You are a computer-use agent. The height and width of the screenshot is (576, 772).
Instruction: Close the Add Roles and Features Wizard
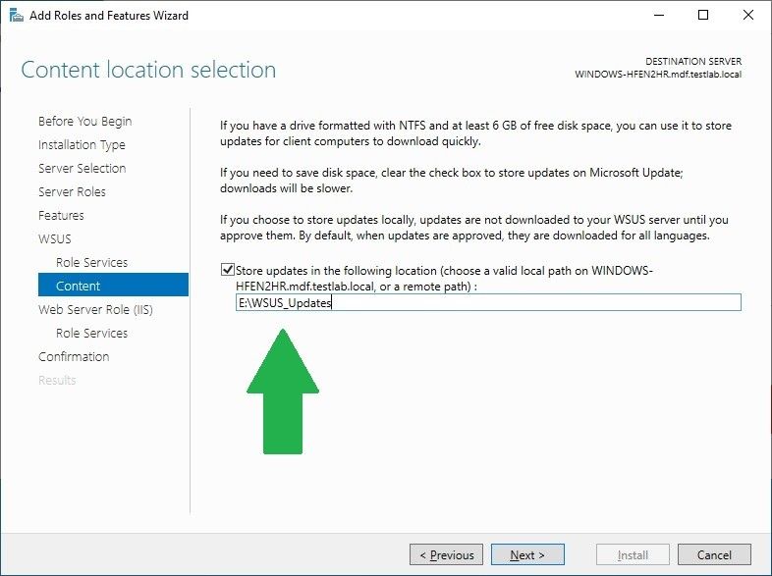pyautogui.click(x=748, y=16)
